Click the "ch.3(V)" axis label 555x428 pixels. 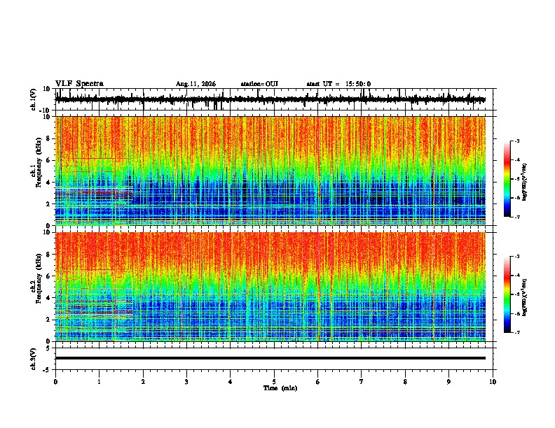(33, 359)
